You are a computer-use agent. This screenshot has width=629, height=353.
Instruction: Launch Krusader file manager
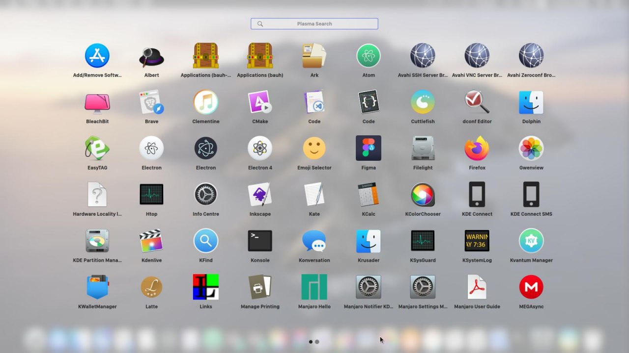click(369, 241)
